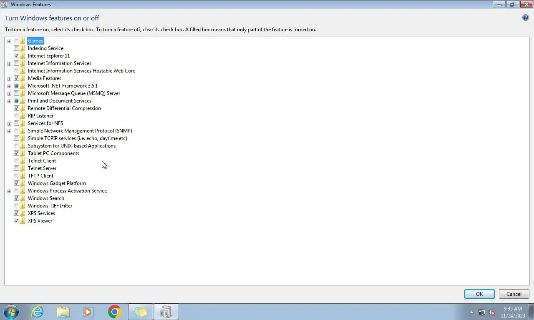Click the Cancel button
The height and width of the screenshot is (320, 534).
click(x=514, y=294)
